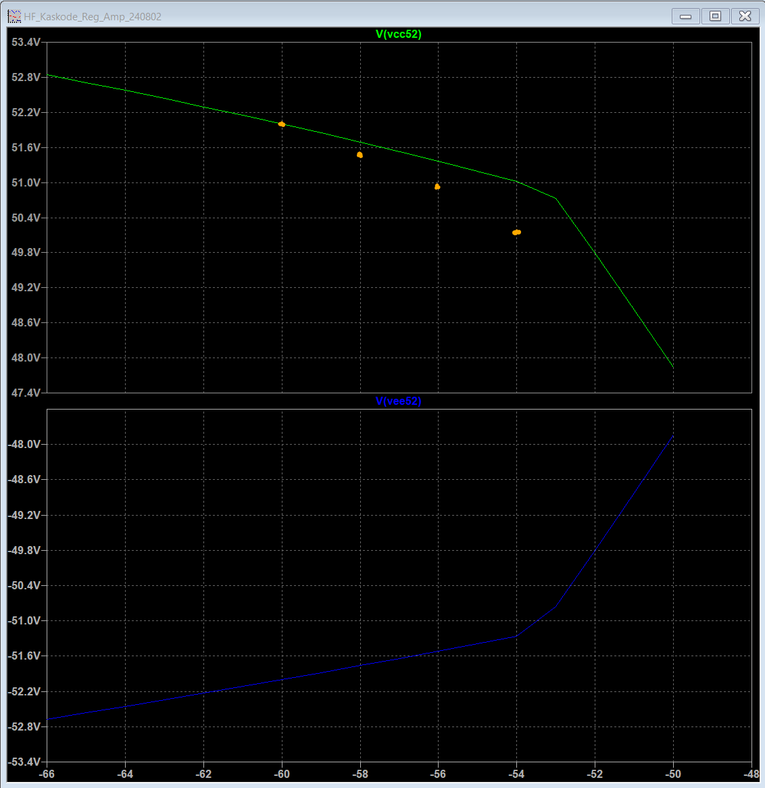Viewport: 765px width, 788px height.
Task: Close the HF_Kaskode_Reg_Amp_240802 plot window
Action: click(745, 16)
